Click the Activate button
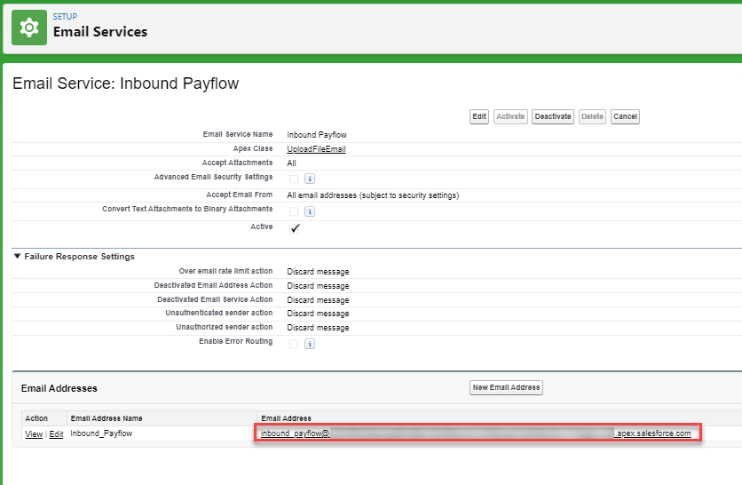 tap(510, 116)
